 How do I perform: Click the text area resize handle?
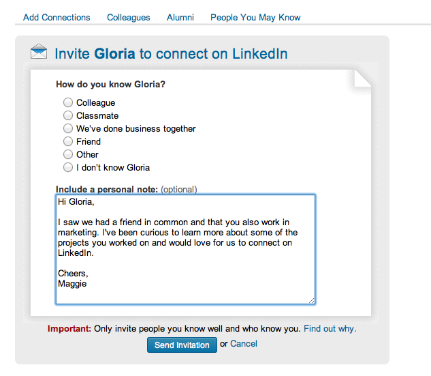click(x=311, y=300)
